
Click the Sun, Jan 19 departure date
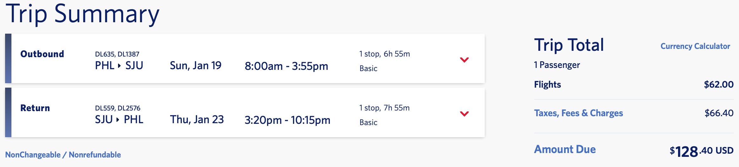(x=196, y=66)
